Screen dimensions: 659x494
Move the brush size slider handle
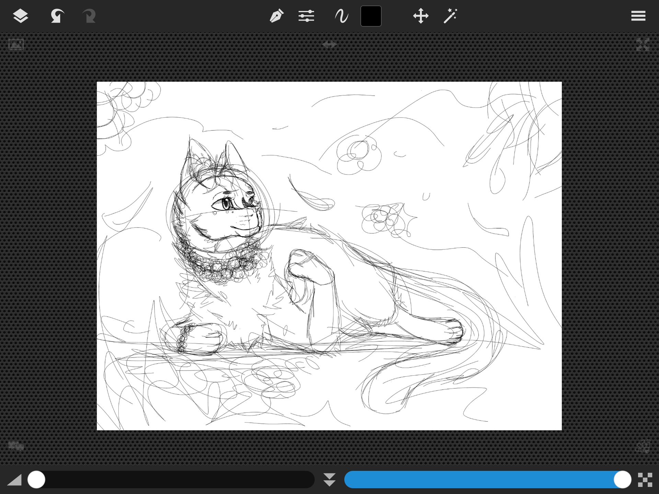click(36, 480)
